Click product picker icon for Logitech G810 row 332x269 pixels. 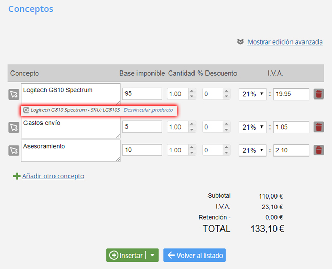[x=13, y=94]
